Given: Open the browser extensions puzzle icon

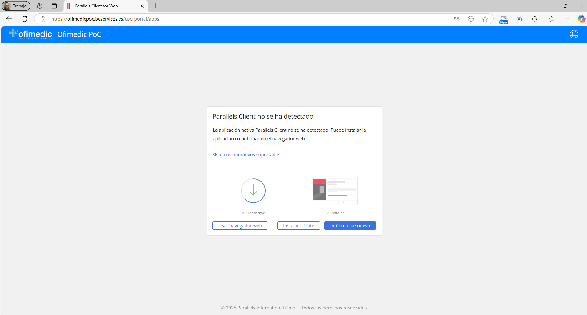Looking at the screenshot, I should pos(534,19).
